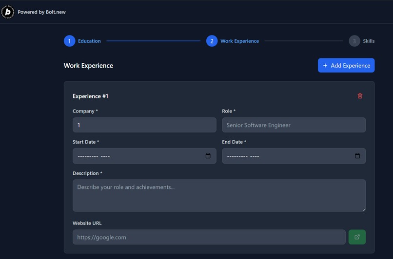
Task: Click the Role label
Action: pos(229,111)
